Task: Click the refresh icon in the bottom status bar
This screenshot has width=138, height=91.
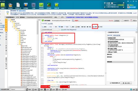Action: point(27,90)
